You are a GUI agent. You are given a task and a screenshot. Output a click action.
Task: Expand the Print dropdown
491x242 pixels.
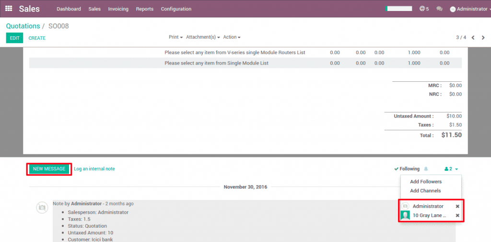coord(175,37)
